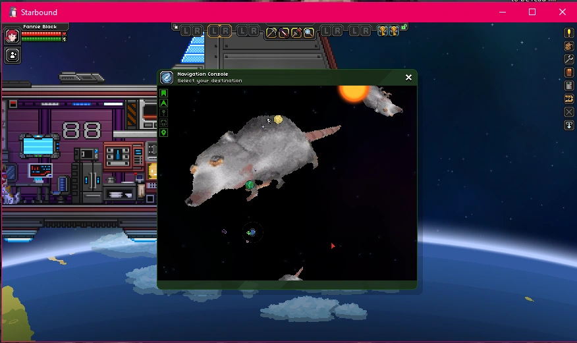577x343 pixels.
Task: Close the Navigation Console window
Action: pyautogui.click(x=408, y=78)
